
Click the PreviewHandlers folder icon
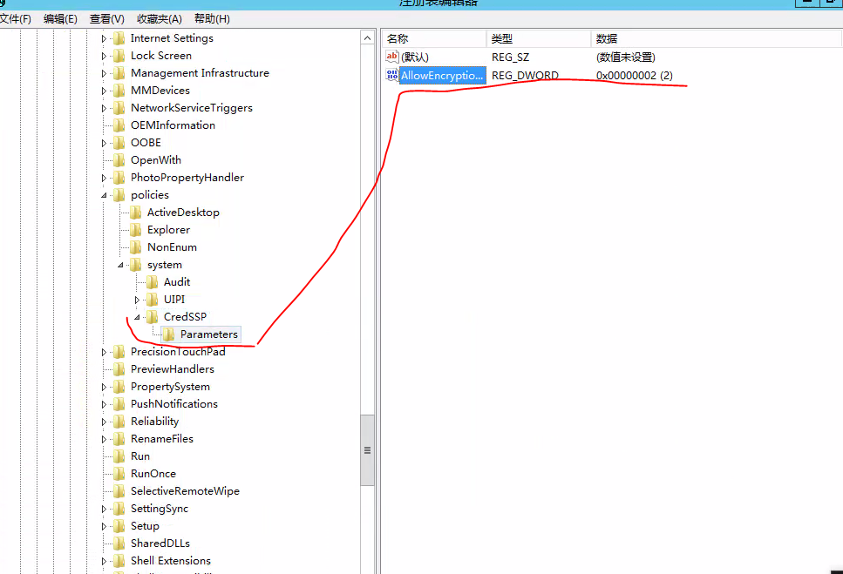tap(119, 369)
